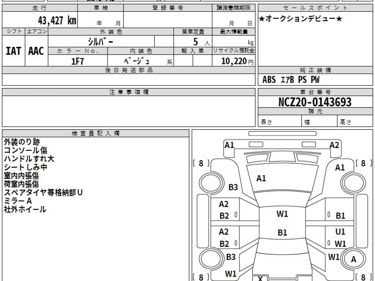Select the inspector note 室内内張傷
Viewport: 375px width, 281px height.
[21, 176]
